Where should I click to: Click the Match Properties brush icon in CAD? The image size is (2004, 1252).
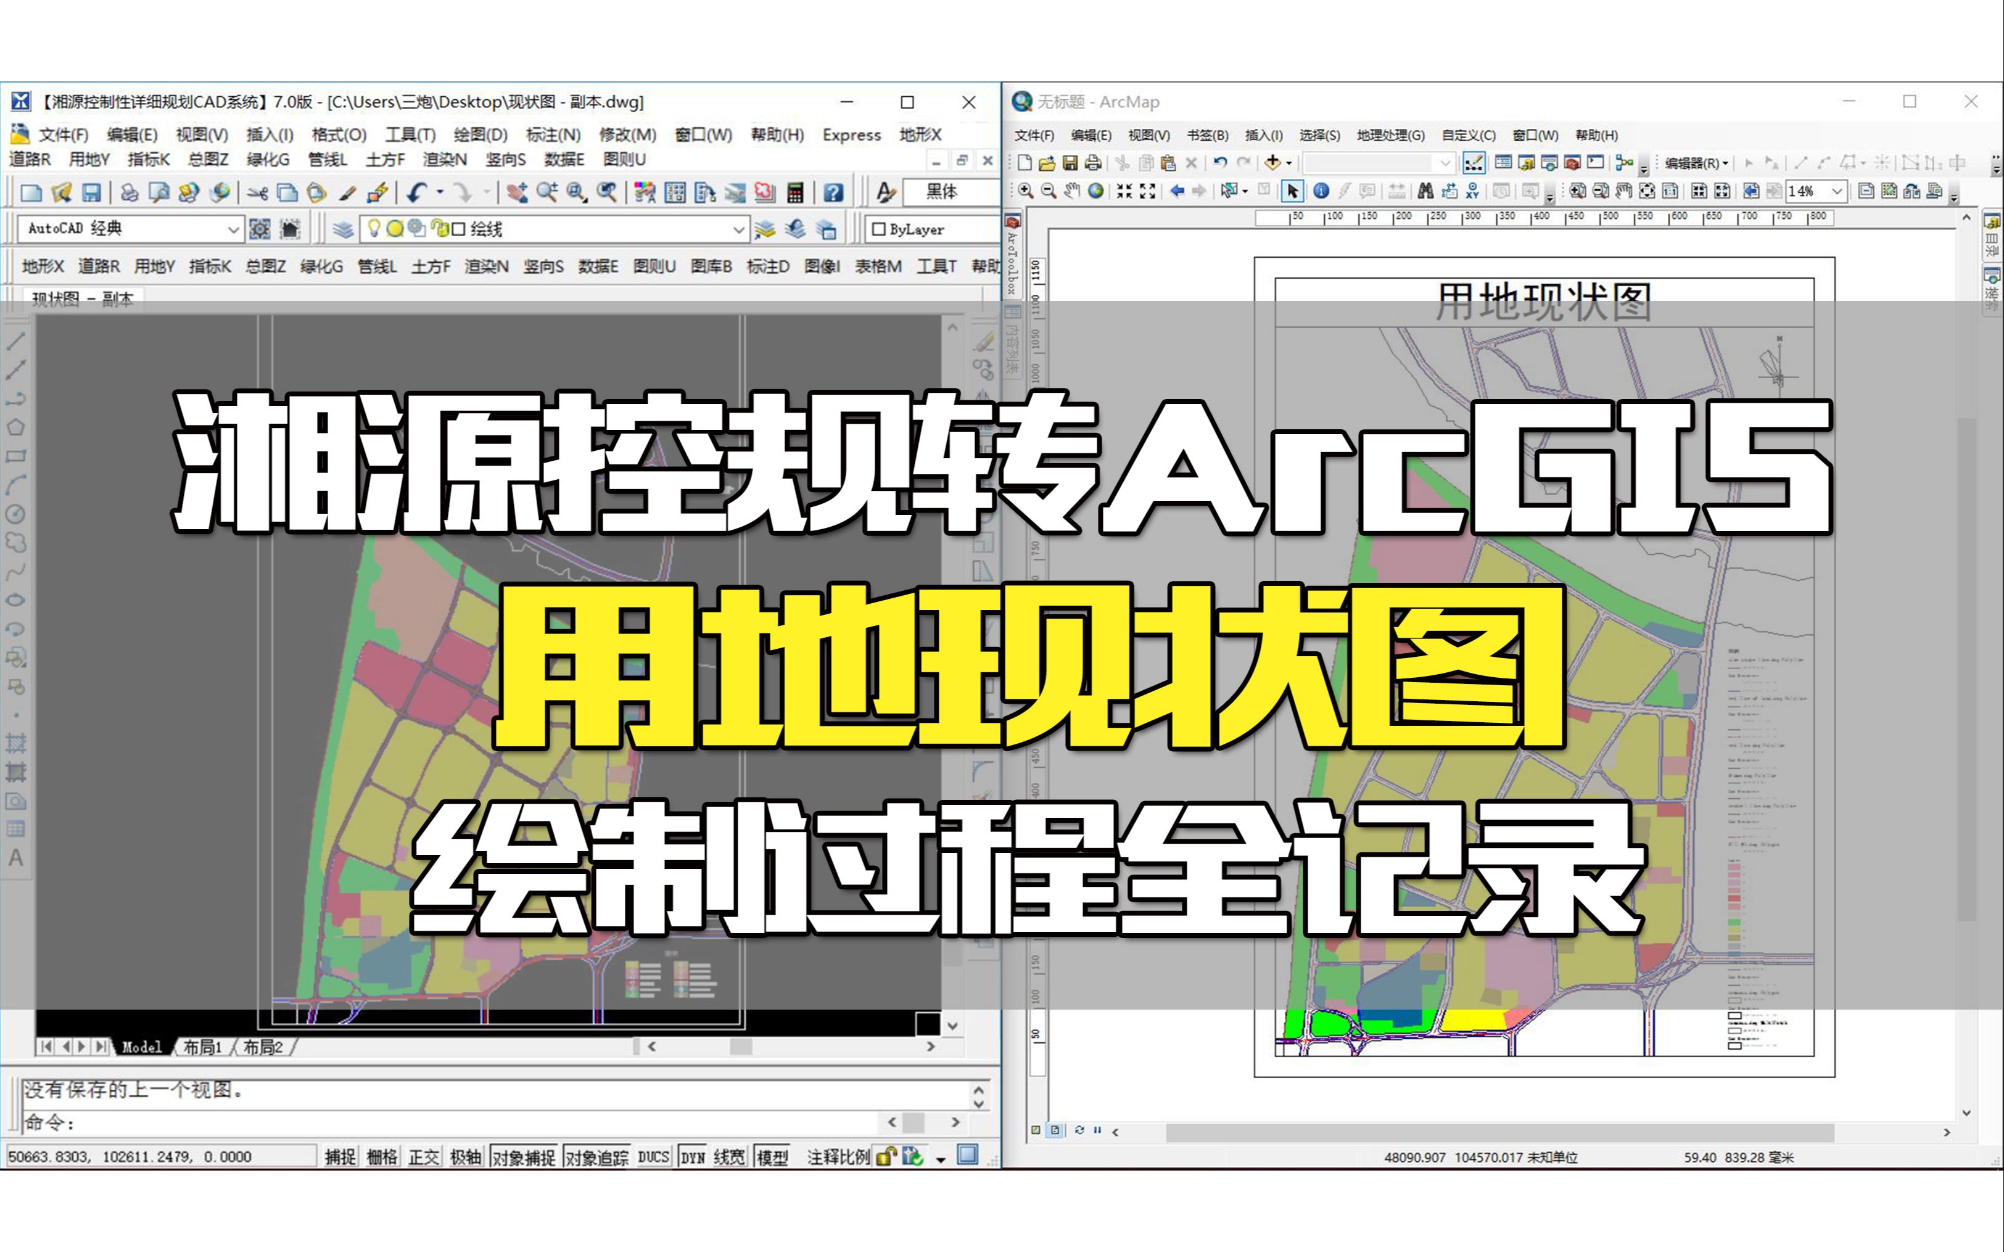347,193
